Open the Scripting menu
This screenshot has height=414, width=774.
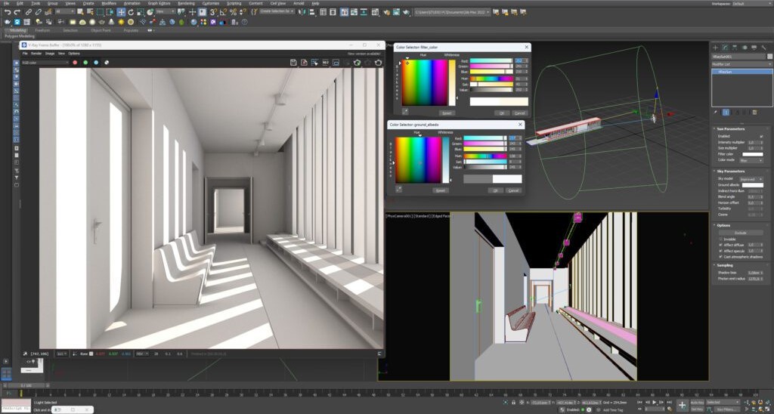tap(234, 3)
